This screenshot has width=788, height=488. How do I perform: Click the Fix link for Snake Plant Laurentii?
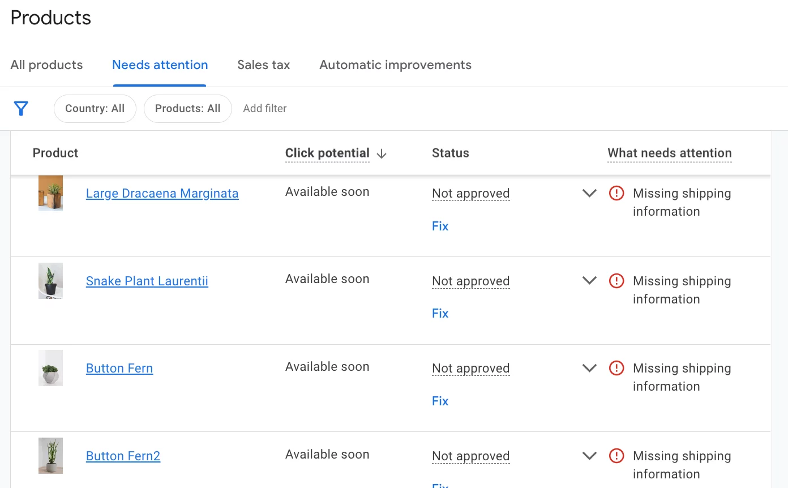[x=440, y=313]
